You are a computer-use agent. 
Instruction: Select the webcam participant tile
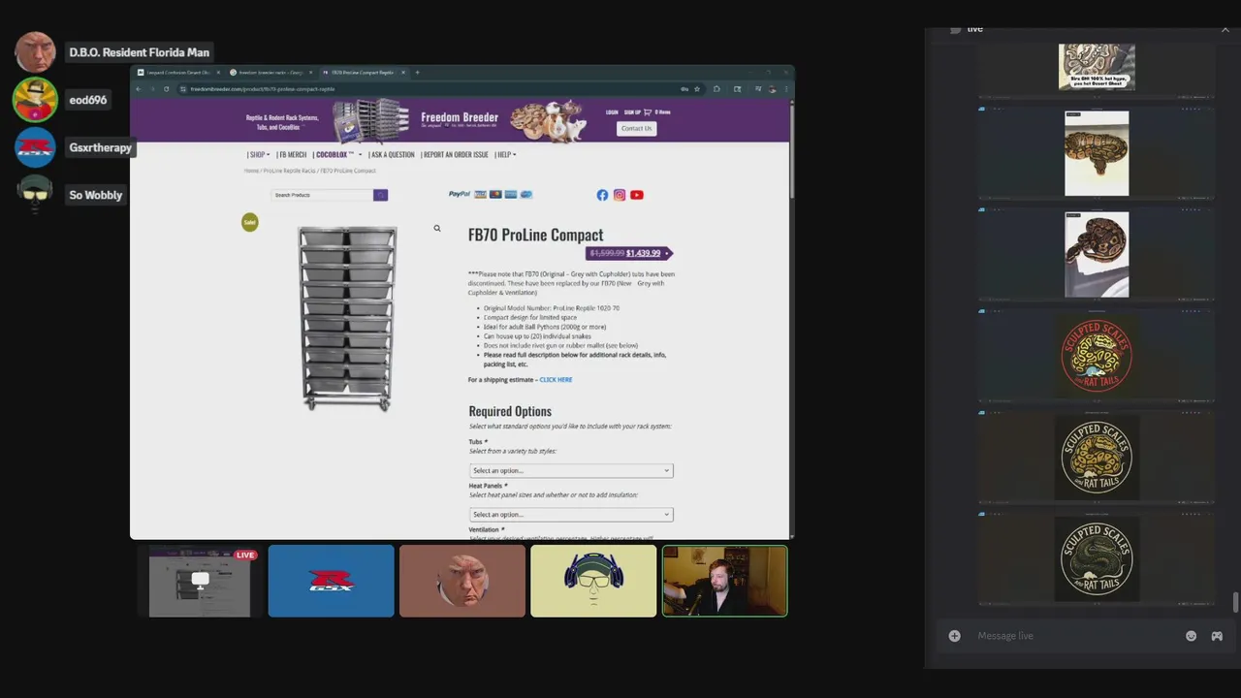pyautogui.click(x=724, y=581)
